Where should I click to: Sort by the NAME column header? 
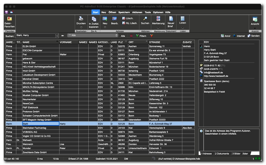coord(40,42)
